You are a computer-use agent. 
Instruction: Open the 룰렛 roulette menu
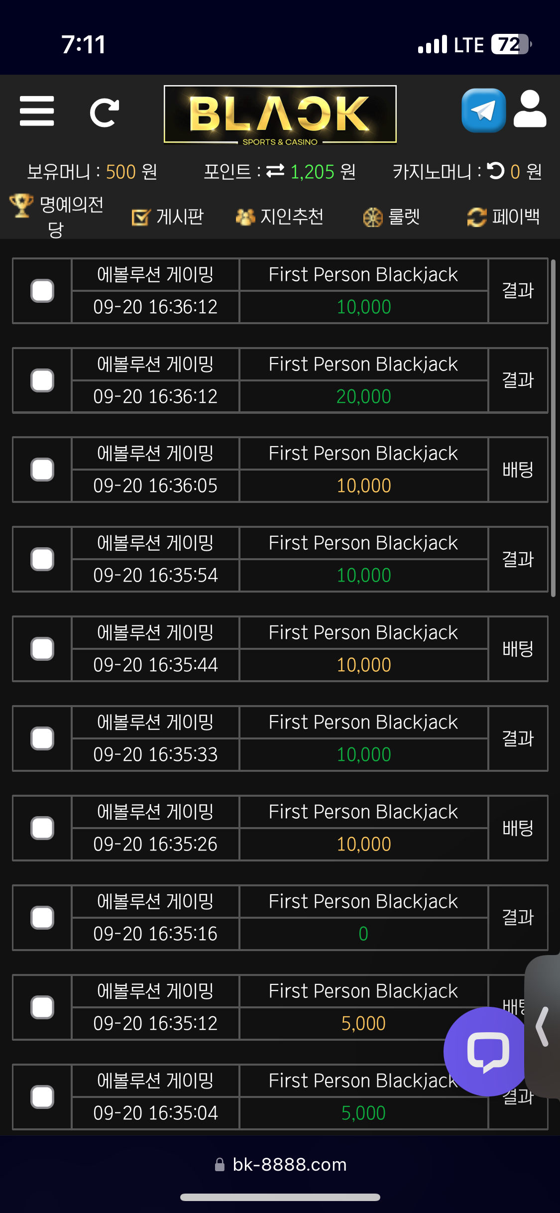tap(391, 217)
